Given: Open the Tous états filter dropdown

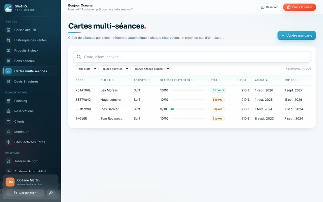Looking at the screenshot, I should pyautogui.click(x=85, y=69).
